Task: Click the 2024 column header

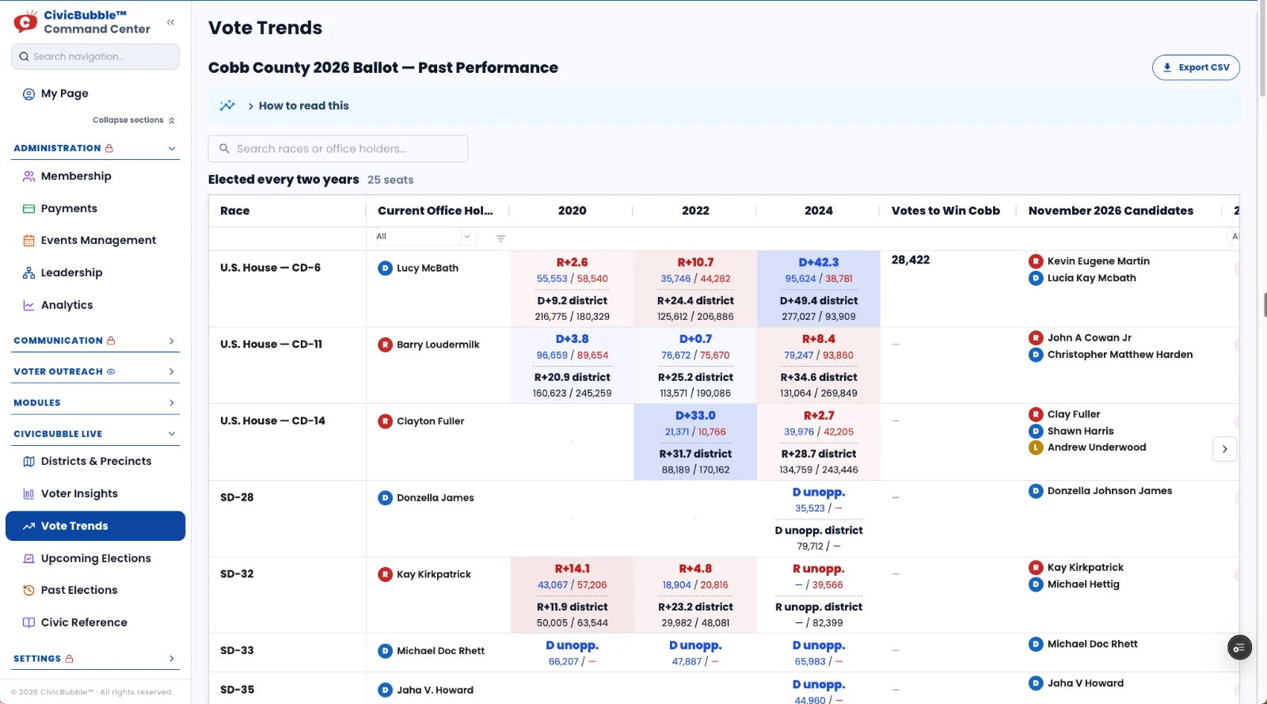Action: (818, 211)
